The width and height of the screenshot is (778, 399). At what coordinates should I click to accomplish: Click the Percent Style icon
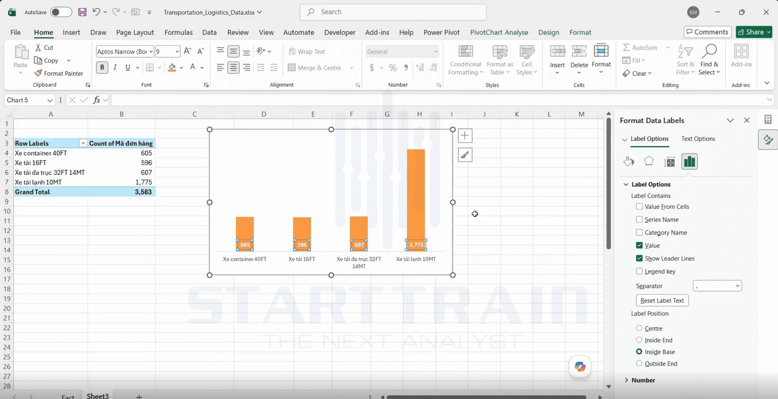tap(393, 68)
